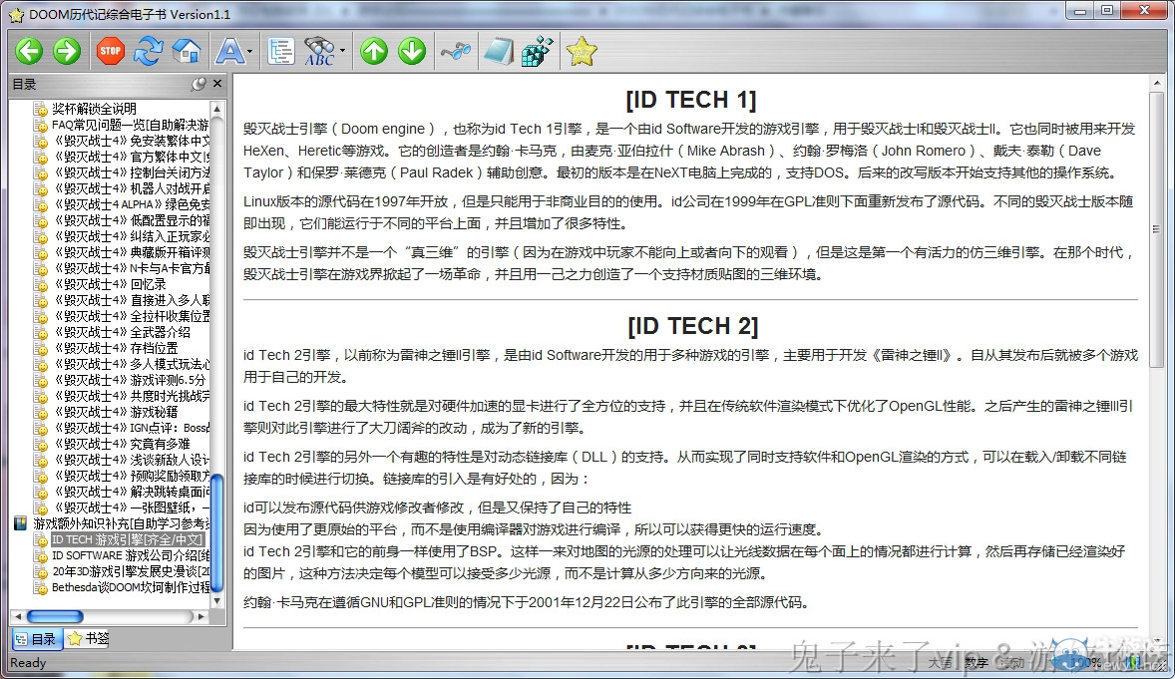Select the 《毁灭战士4 ALPHA》绿色免安 entry
1175x679 pixels.
[x=131, y=204]
